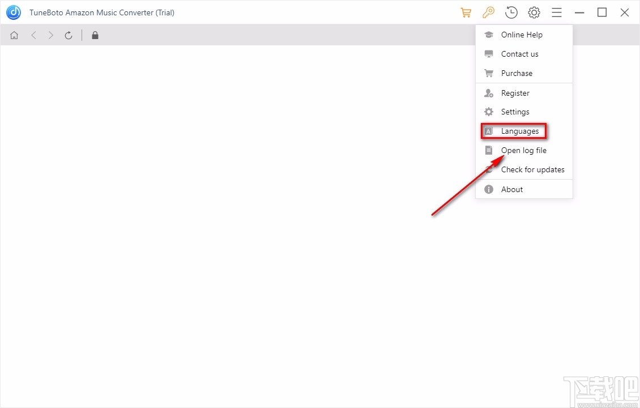Select the Purchase menu entry
This screenshot has width=640, height=408.
tap(524, 73)
